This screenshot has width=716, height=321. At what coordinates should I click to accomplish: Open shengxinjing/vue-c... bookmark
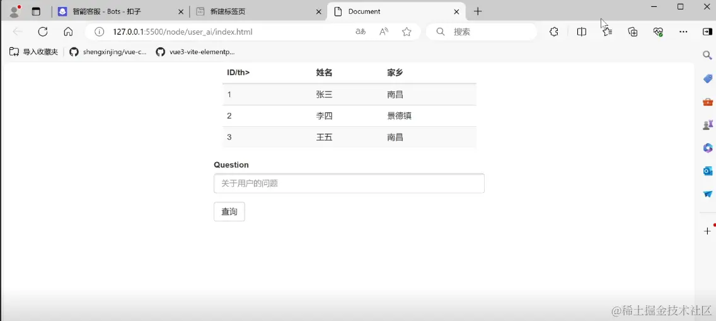click(x=108, y=52)
